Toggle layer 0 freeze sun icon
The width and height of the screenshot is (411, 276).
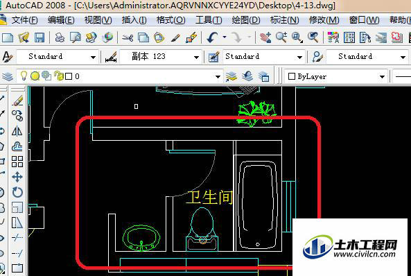pyautogui.click(x=35, y=76)
